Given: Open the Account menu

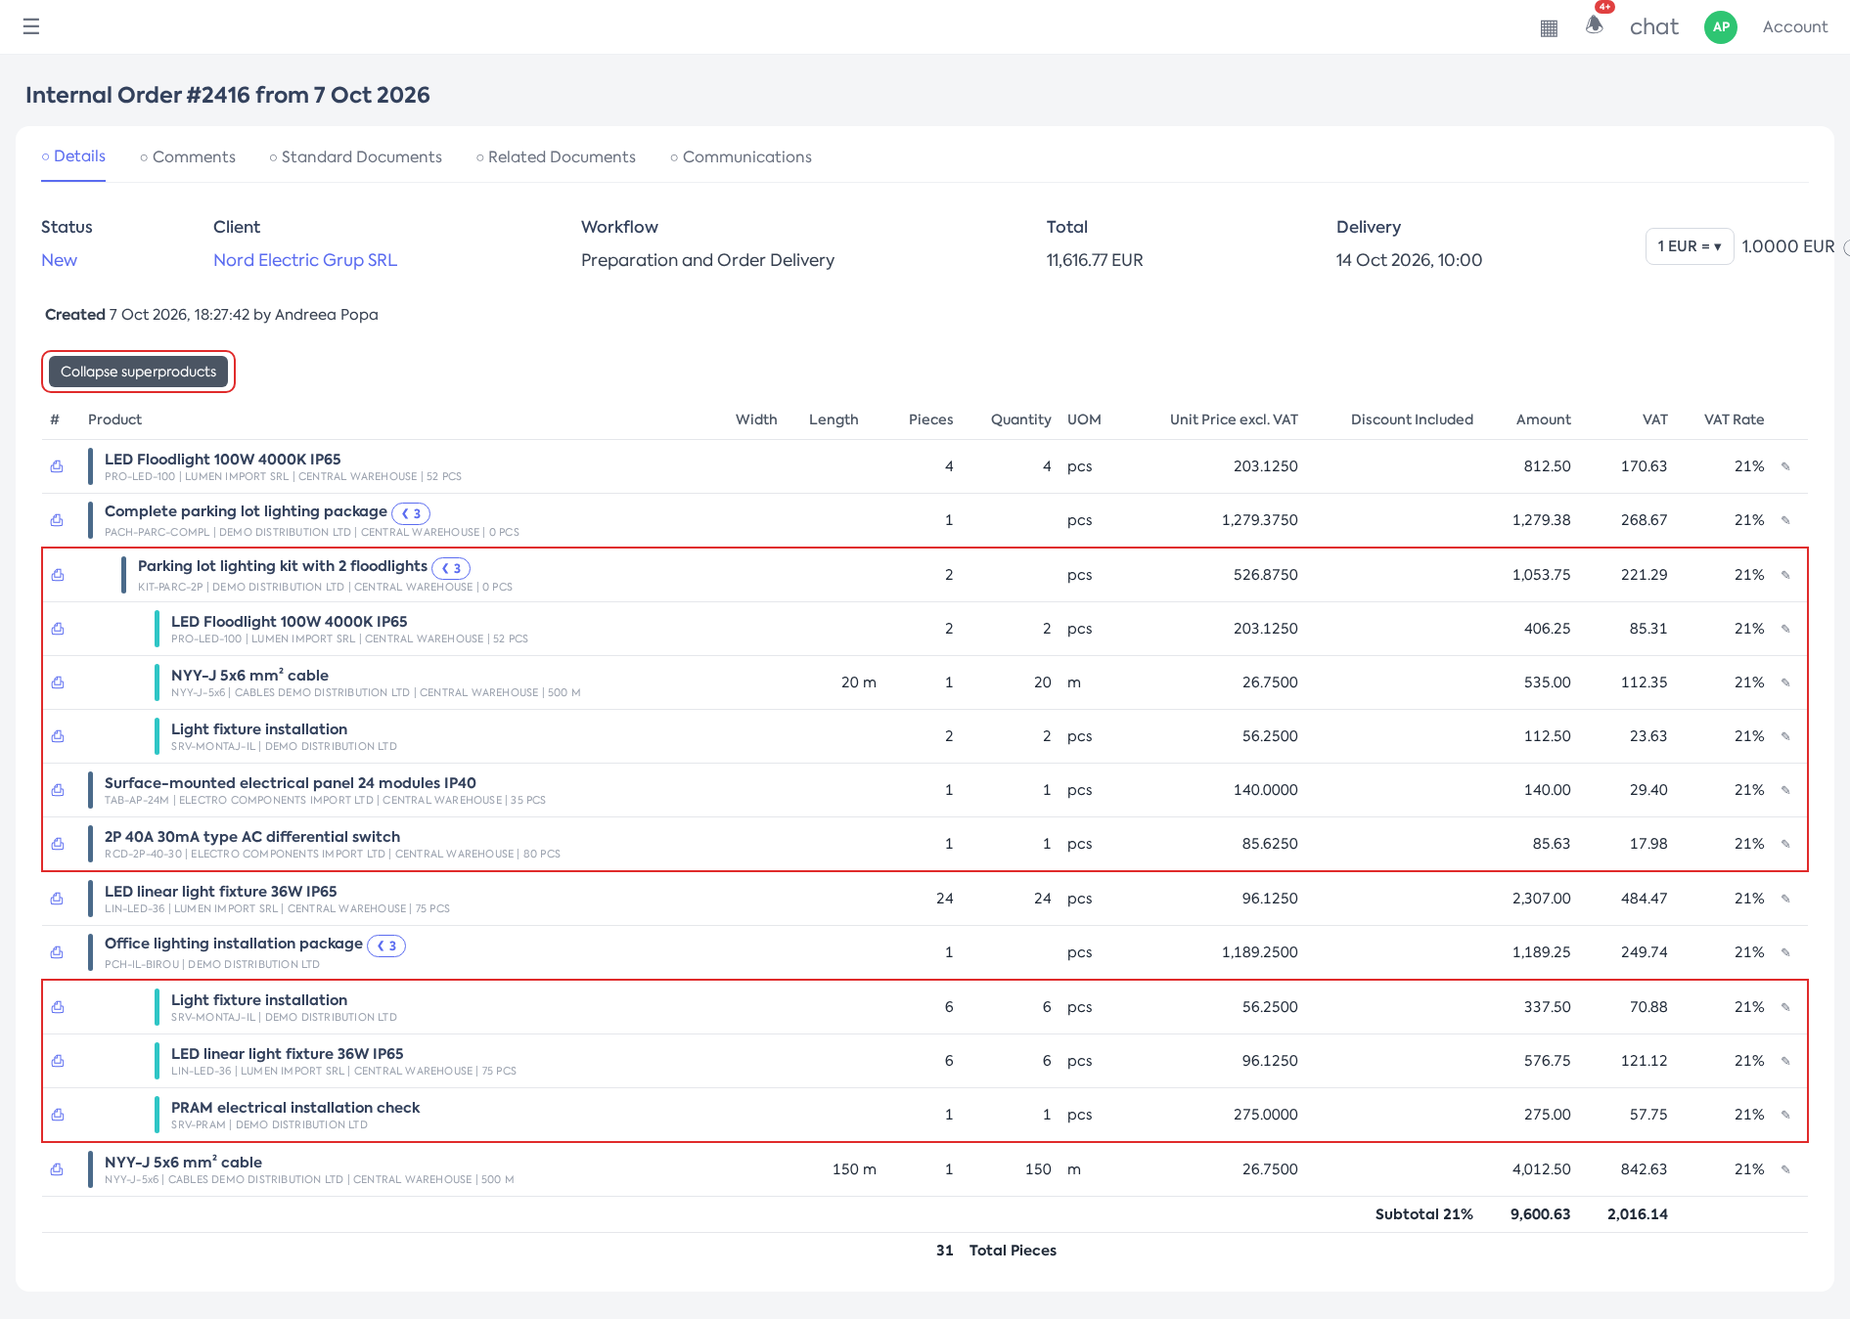Looking at the screenshot, I should click(1795, 27).
